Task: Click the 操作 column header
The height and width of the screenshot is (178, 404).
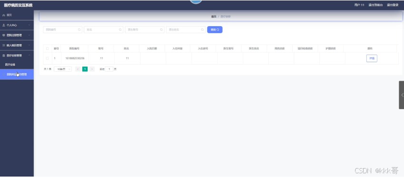Action: pos(370,48)
